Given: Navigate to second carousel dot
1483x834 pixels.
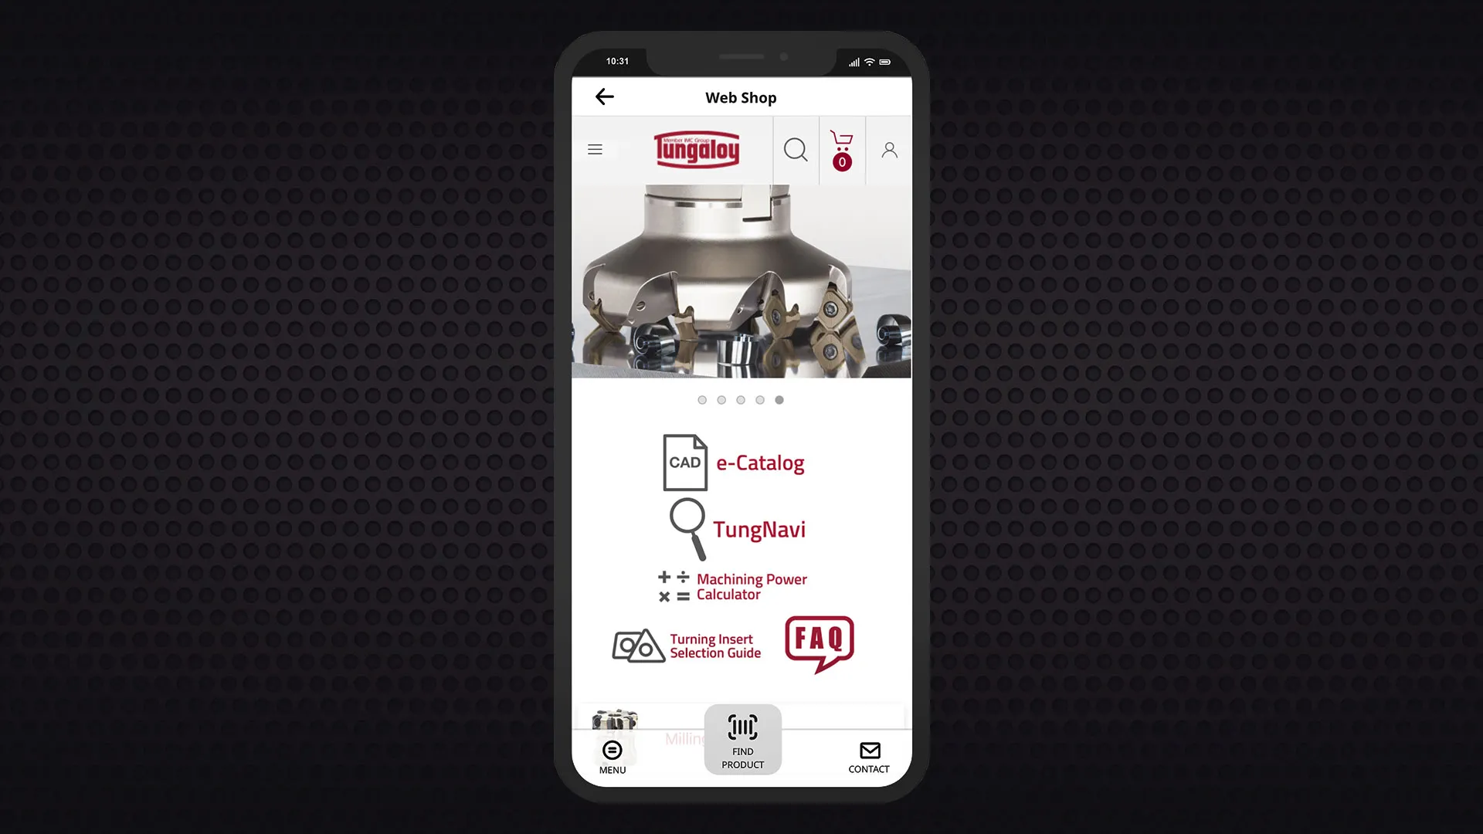Looking at the screenshot, I should click(721, 399).
